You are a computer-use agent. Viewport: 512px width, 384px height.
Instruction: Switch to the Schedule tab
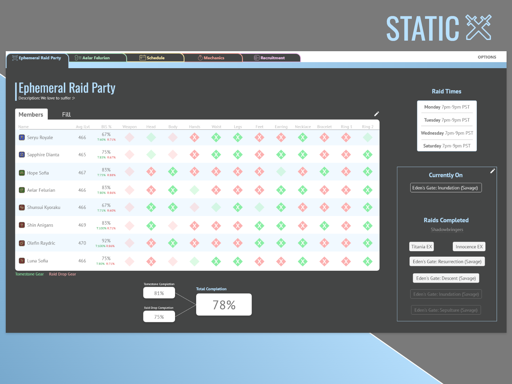click(156, 58)
